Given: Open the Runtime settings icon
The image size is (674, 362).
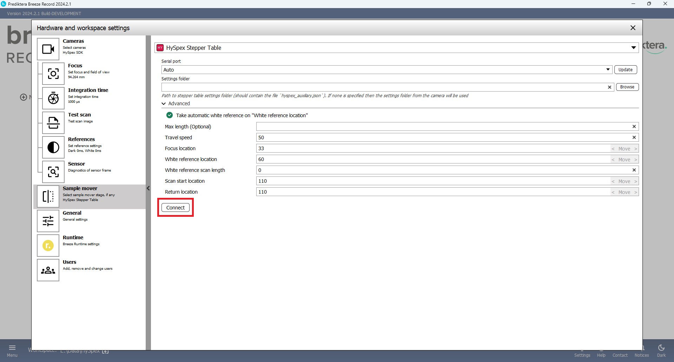Looking at the screenshot, I should pyautogui.click(x=48, y=246).
